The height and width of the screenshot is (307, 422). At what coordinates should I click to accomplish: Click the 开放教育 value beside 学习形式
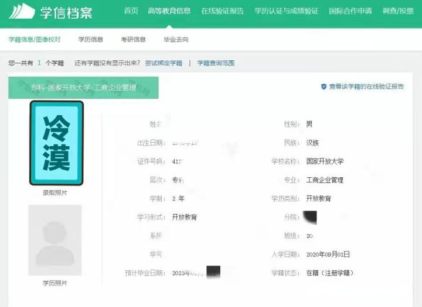(185, 217)
